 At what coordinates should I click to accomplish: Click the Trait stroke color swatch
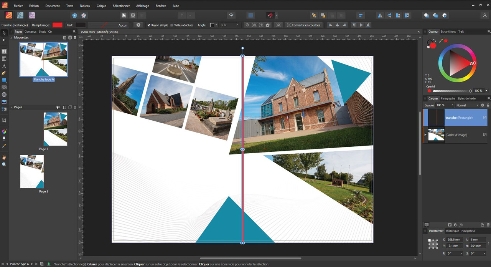click(81, 25)
